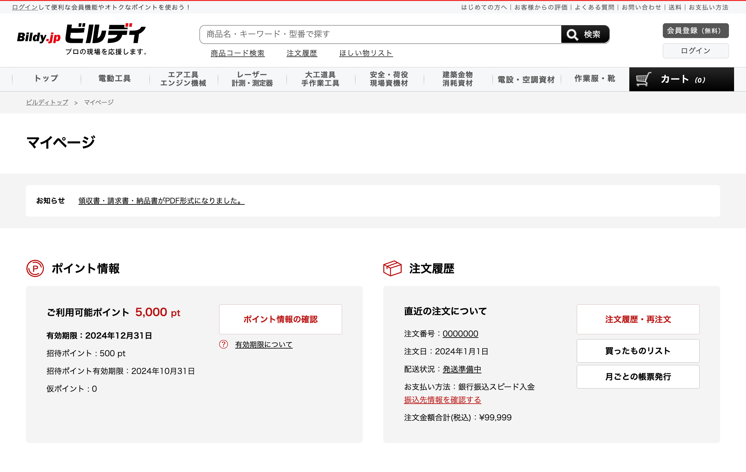Open the 振込先情報を確認する link

(442, 400)
